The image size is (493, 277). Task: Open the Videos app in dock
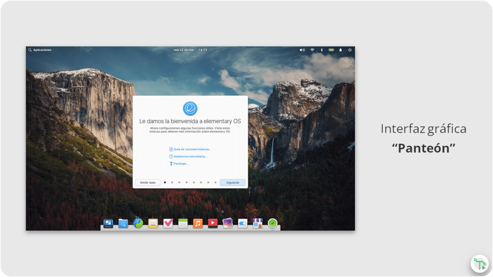coord(213,224)
